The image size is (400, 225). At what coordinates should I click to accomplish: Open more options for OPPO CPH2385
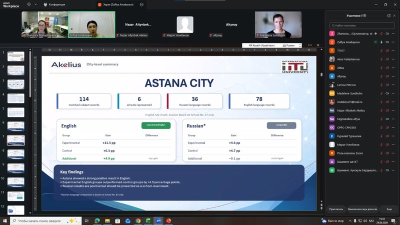(393, 127)
